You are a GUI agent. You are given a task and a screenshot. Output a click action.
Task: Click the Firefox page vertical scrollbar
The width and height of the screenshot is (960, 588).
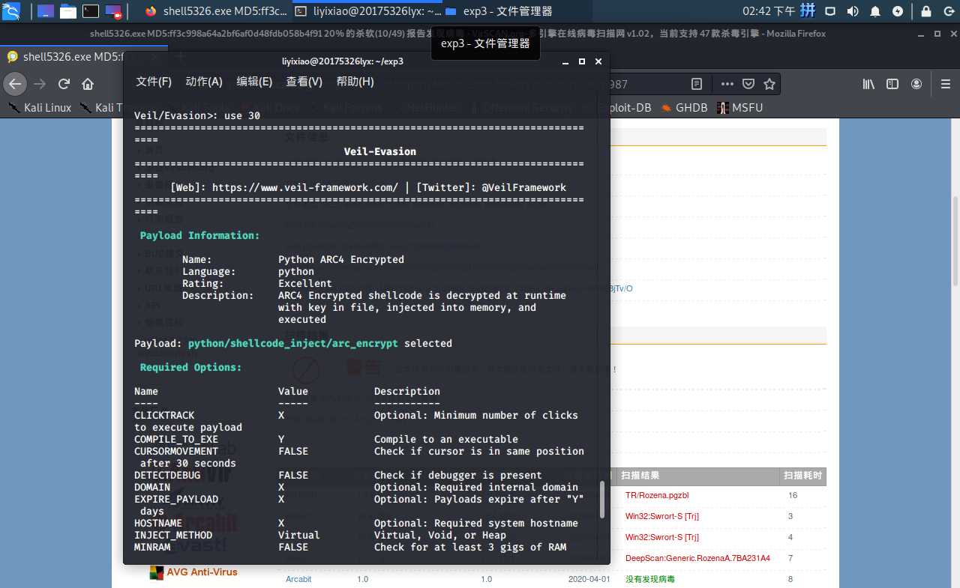956,240
